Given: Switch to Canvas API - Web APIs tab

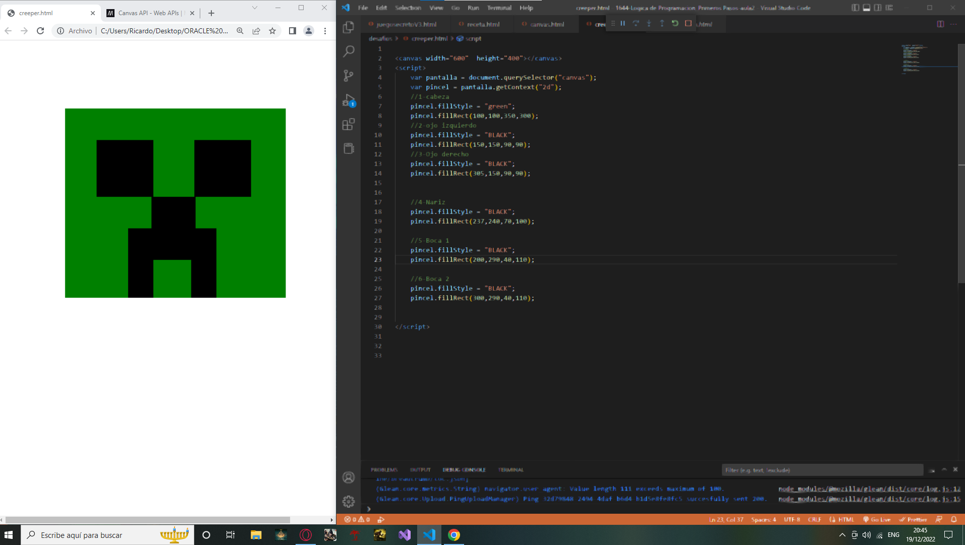Looking at the screenshot, I should point(149,13).
